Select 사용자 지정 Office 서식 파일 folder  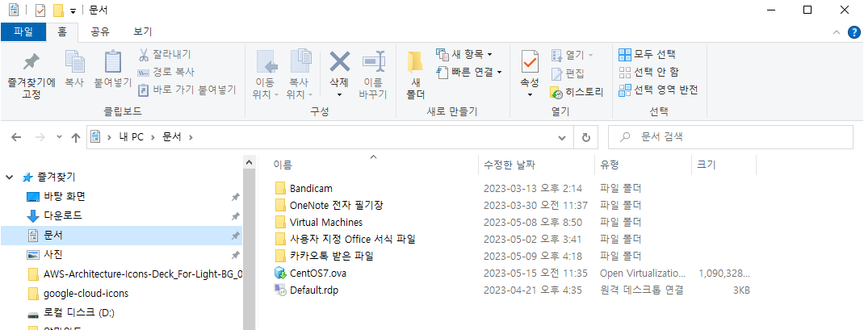point(352,240)
